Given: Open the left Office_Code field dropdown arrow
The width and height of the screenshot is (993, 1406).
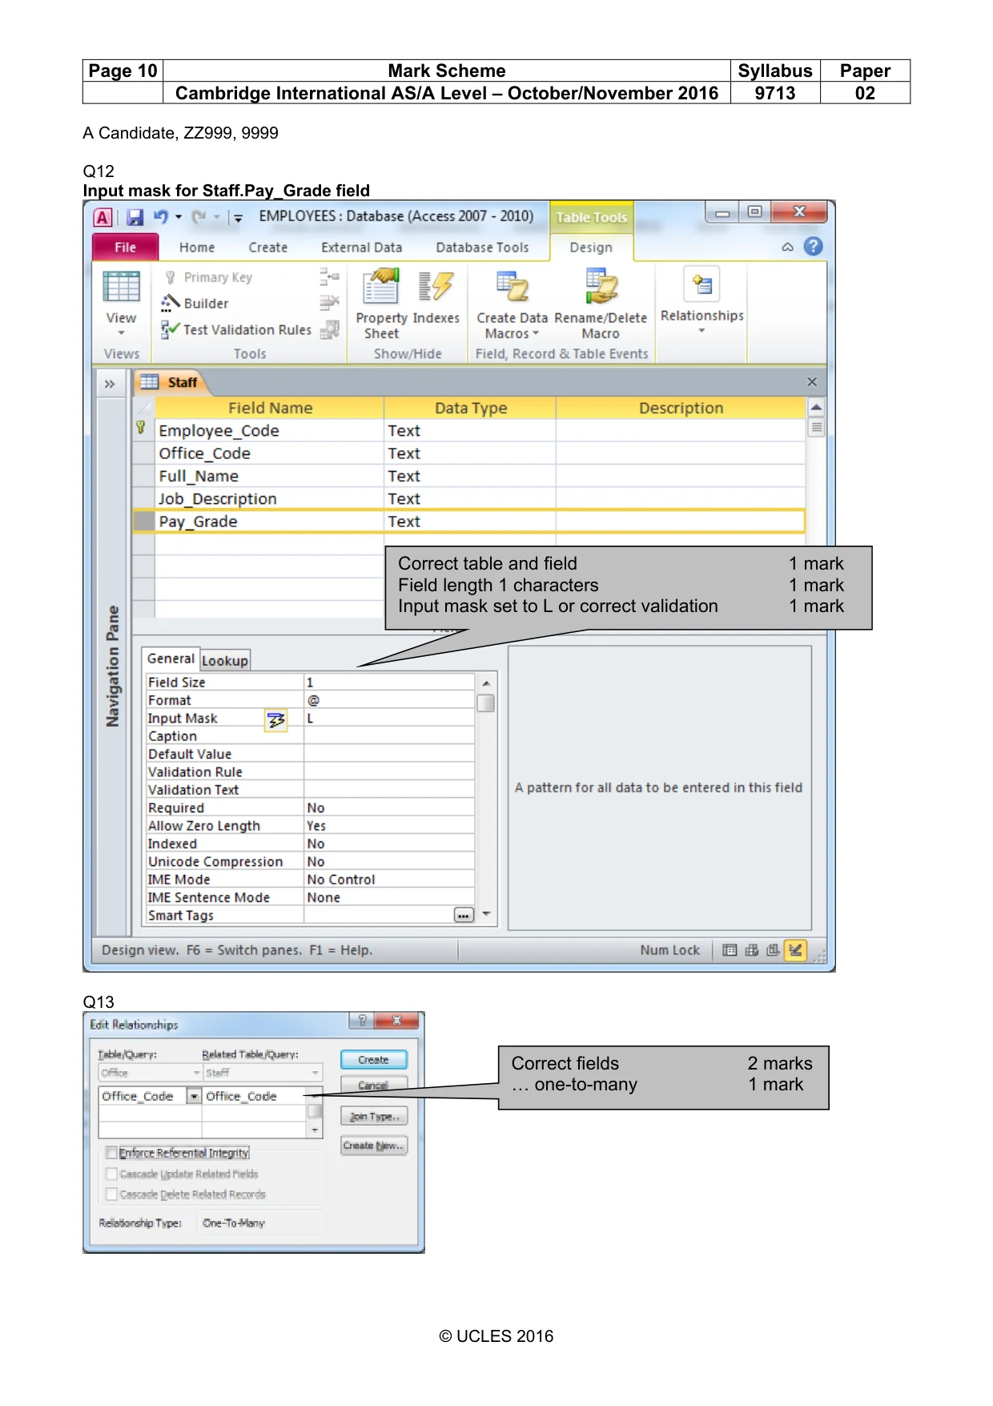Looking at the screenshot, I should pyautogui.click(x=194, y=1096).
